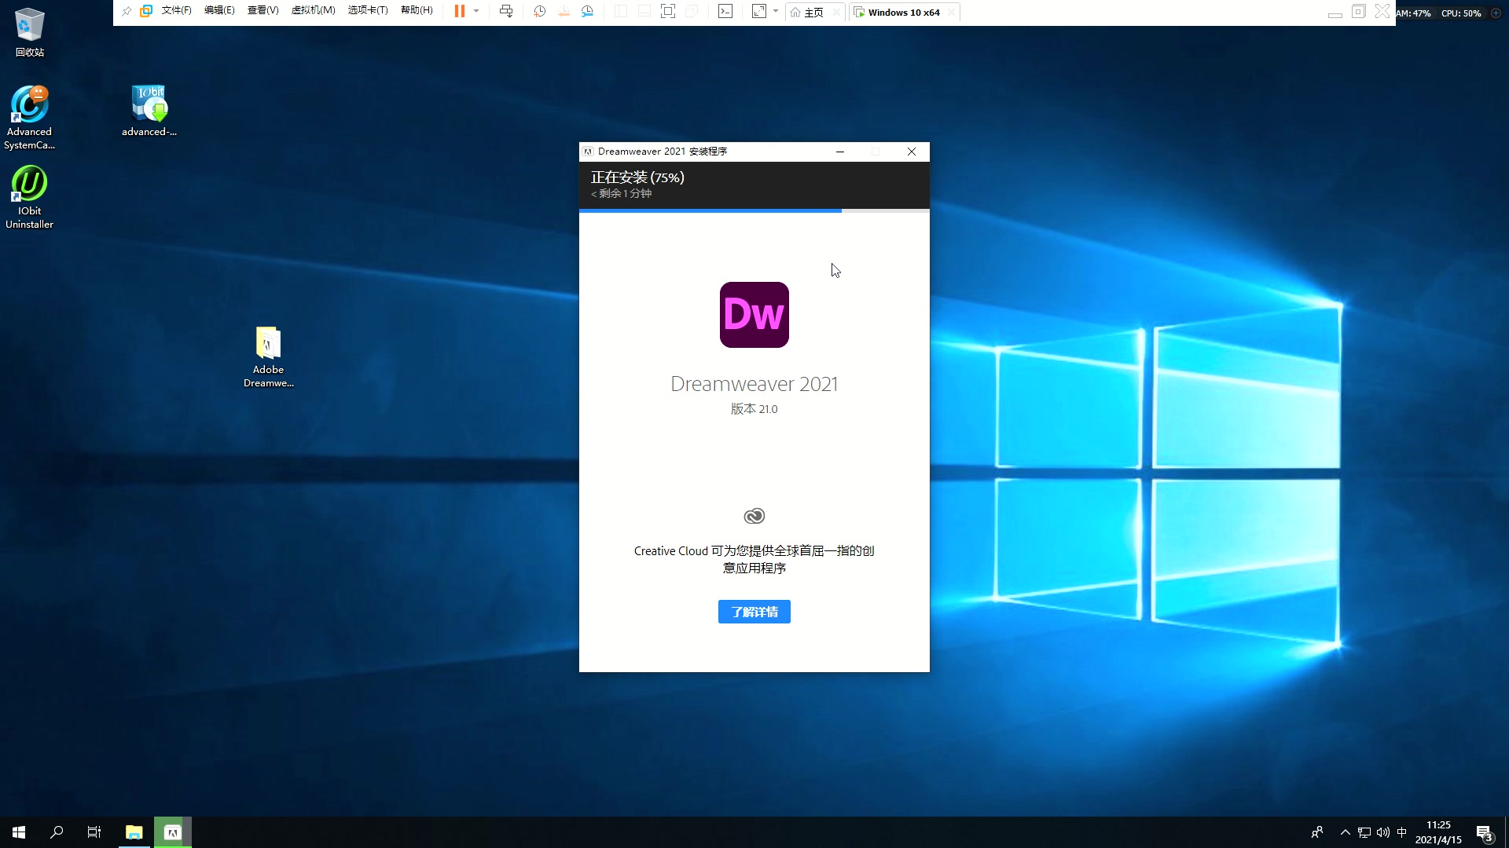Image resolution: width=1509 pixels, height=848 pixels.
Task: Select the Adobe Dreamweaver folder on desktop
Action: tap(268, 357)
